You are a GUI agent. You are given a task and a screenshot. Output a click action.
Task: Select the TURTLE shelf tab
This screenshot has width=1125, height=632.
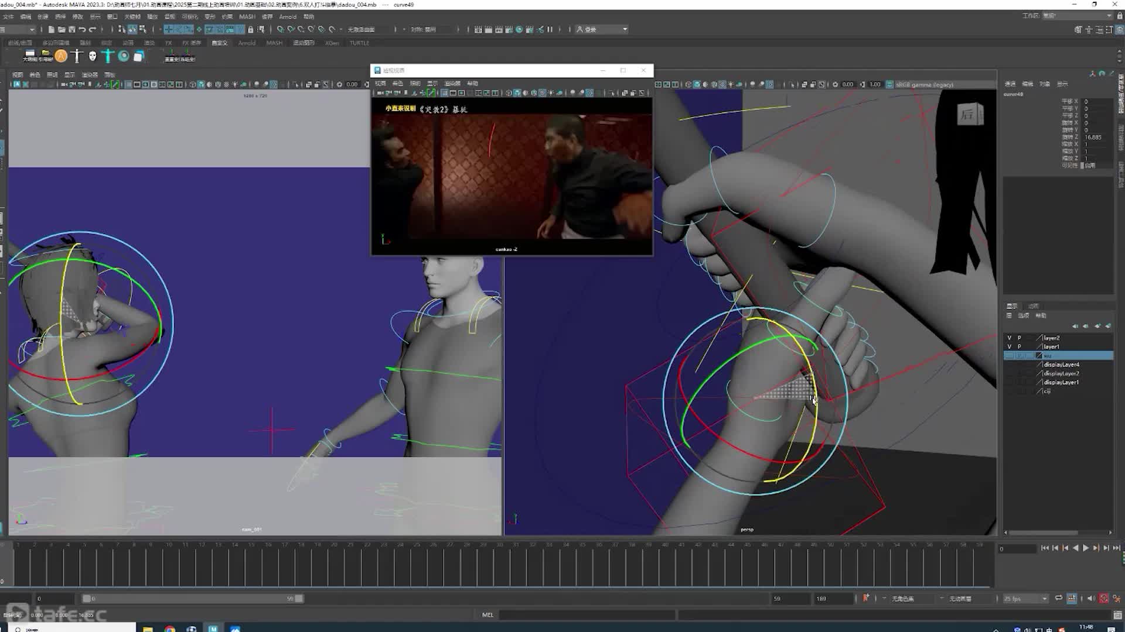(x=359, y=43)
